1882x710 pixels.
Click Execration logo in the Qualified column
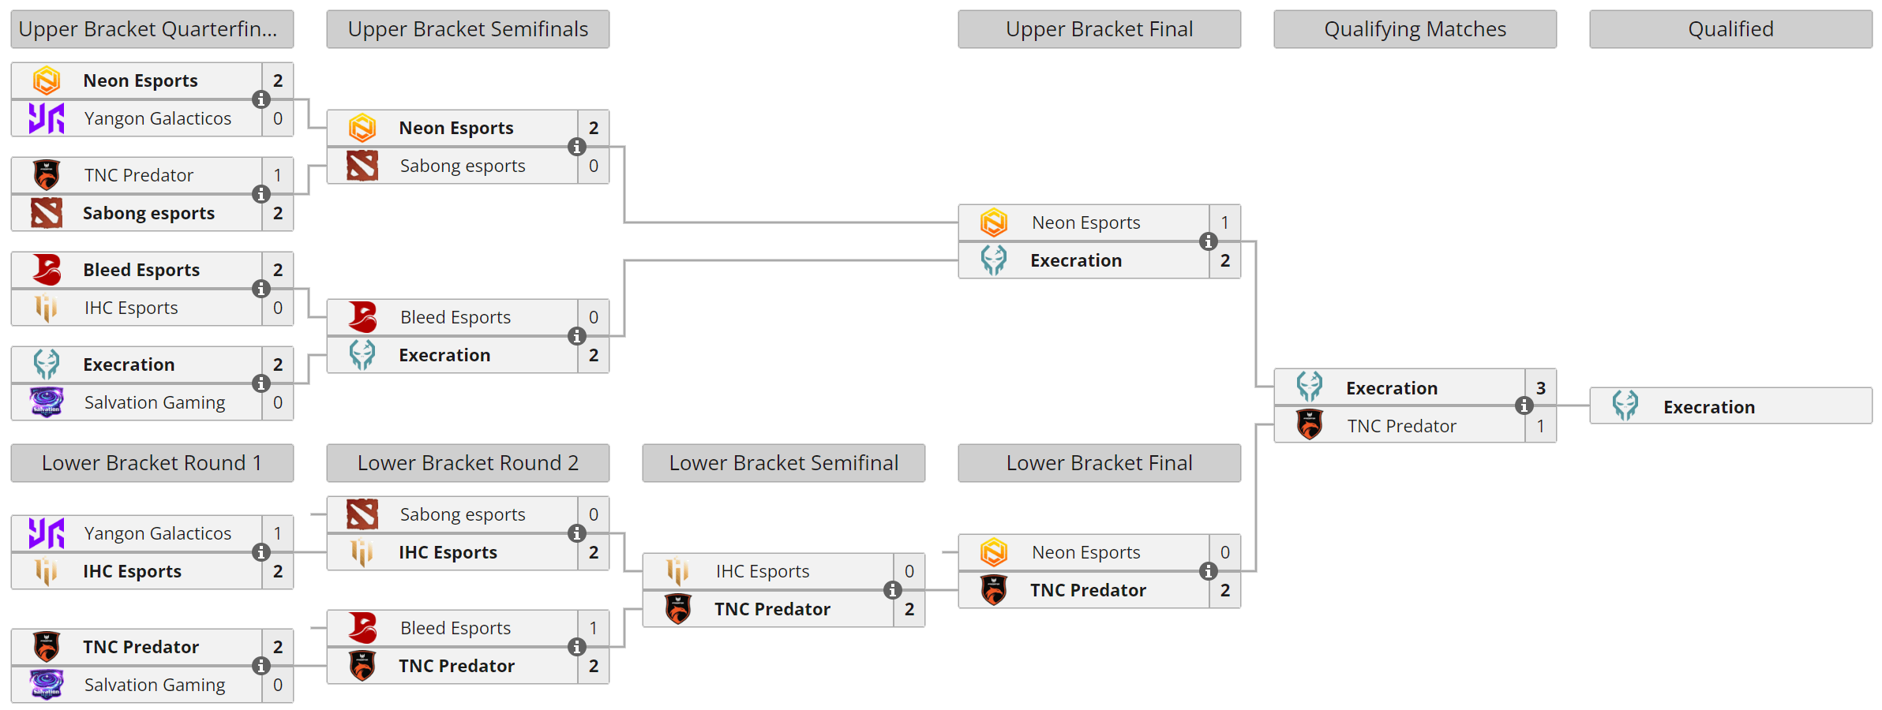click(1625, 406)
